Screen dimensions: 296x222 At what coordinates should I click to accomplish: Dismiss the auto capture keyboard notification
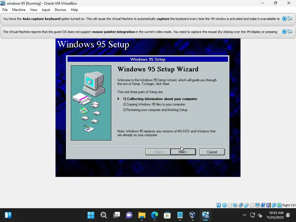(284, 18)
